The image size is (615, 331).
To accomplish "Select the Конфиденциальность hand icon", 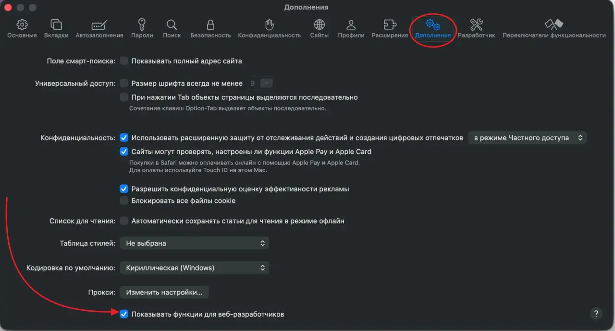I will pyautogui.click(x=270, y=25).
